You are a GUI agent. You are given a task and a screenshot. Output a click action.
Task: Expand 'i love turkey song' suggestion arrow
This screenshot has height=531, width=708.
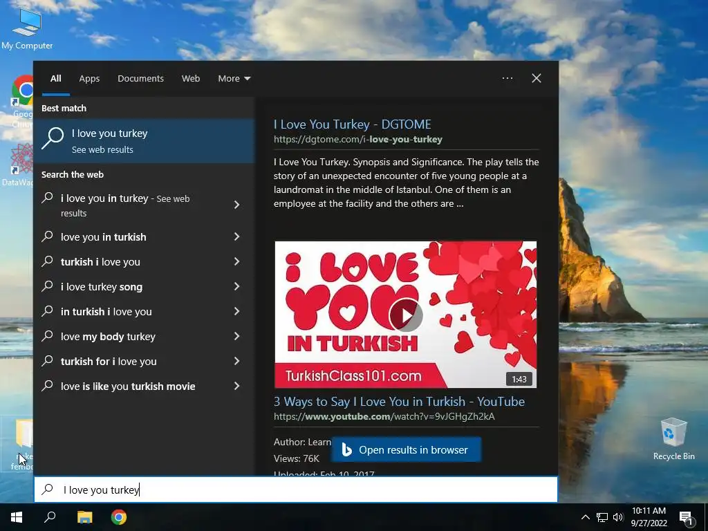(x=236, y=286)
